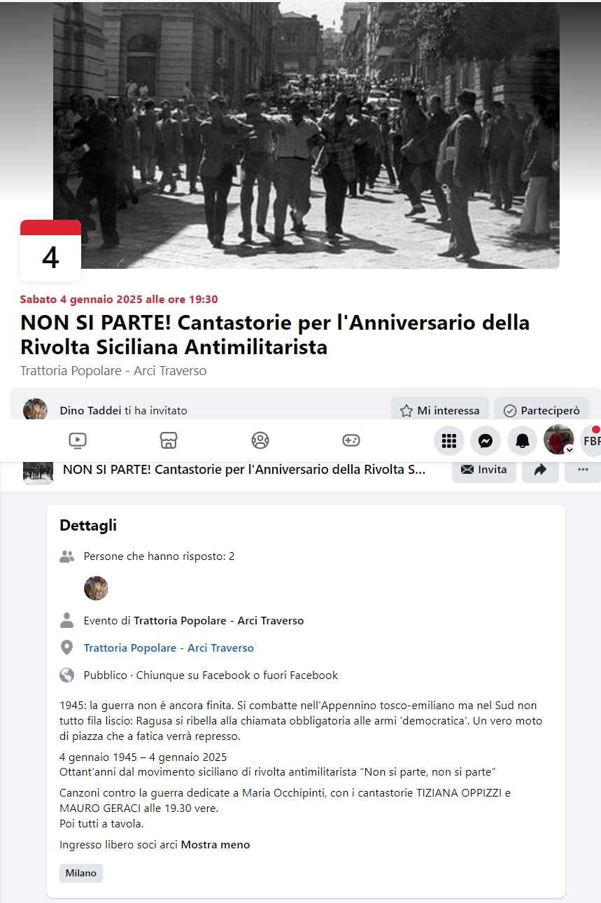Open the notifications bell icon
This screenshot has height=903, width=601.
tap(523, 441)
